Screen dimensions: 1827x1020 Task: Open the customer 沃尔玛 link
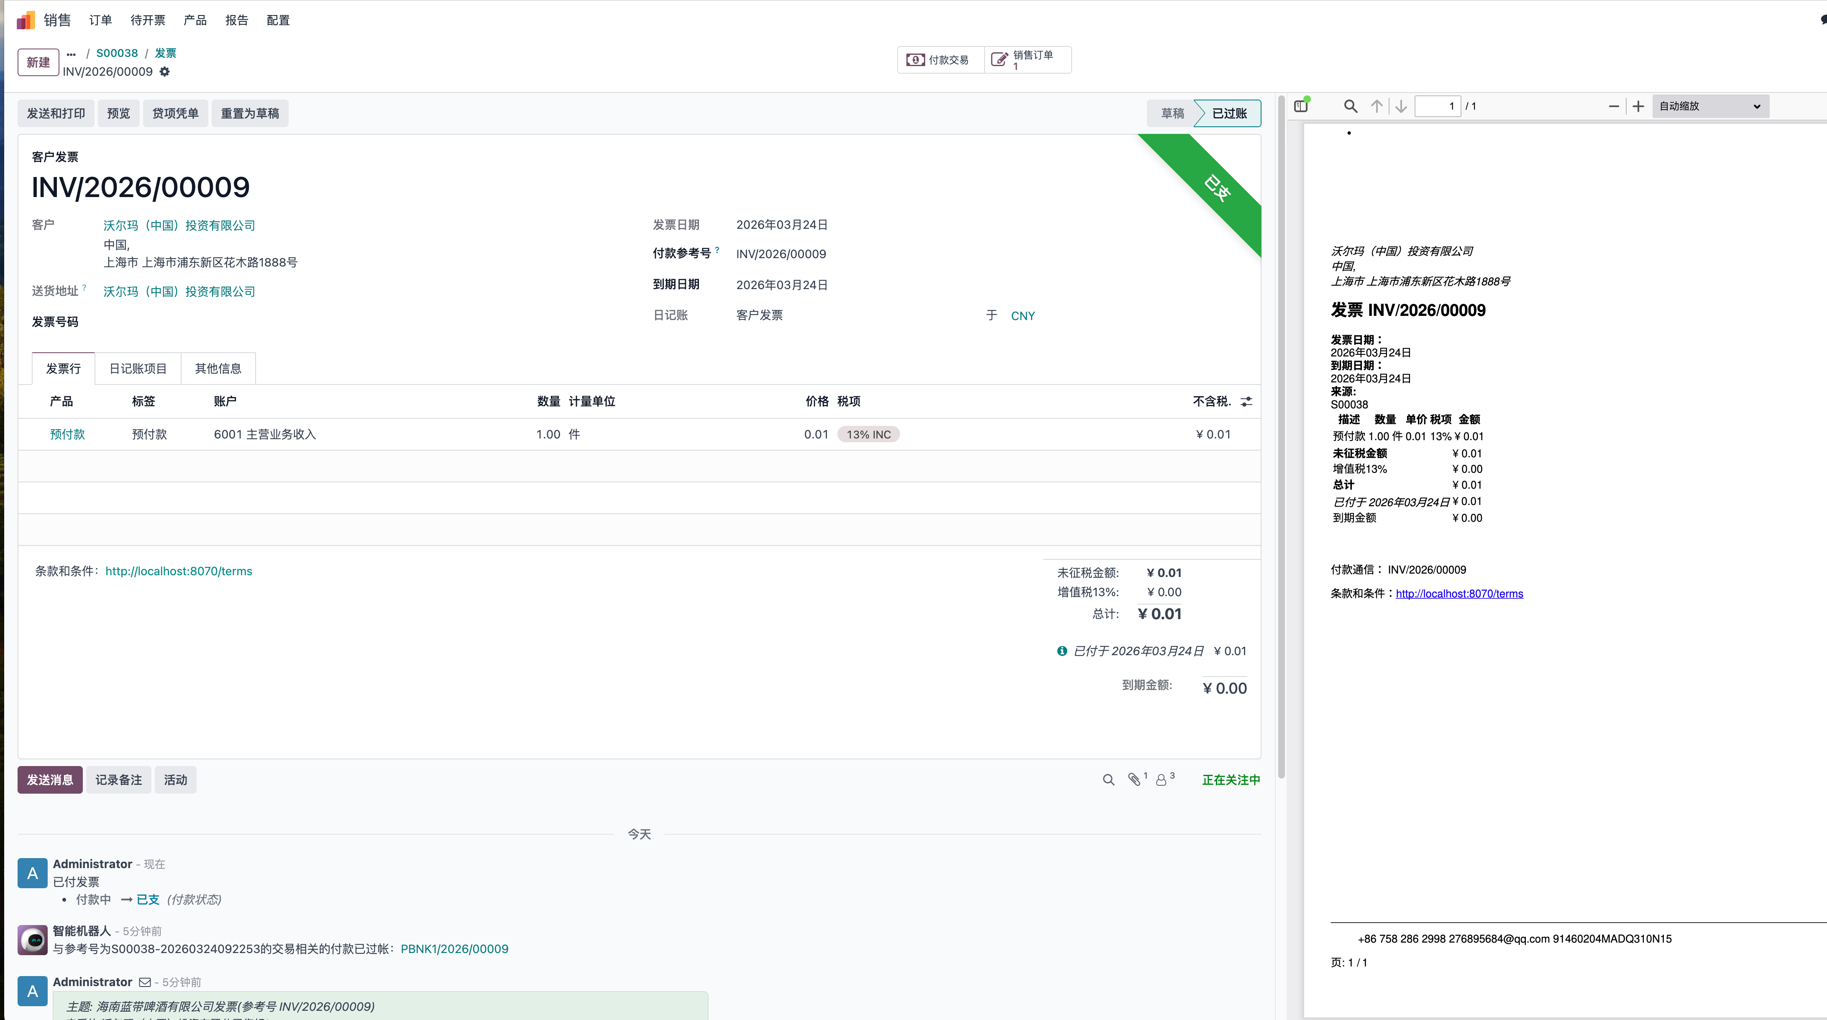(179, 226)
